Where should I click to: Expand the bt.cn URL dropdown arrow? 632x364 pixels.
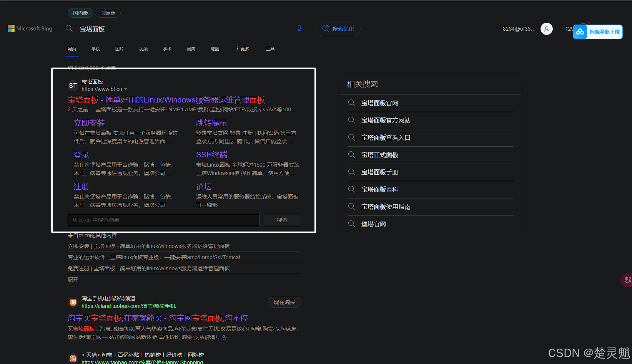coord(125,89)
